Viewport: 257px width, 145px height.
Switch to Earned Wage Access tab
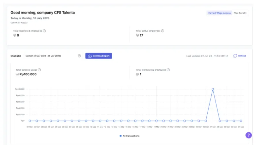(x=219, y=13)
